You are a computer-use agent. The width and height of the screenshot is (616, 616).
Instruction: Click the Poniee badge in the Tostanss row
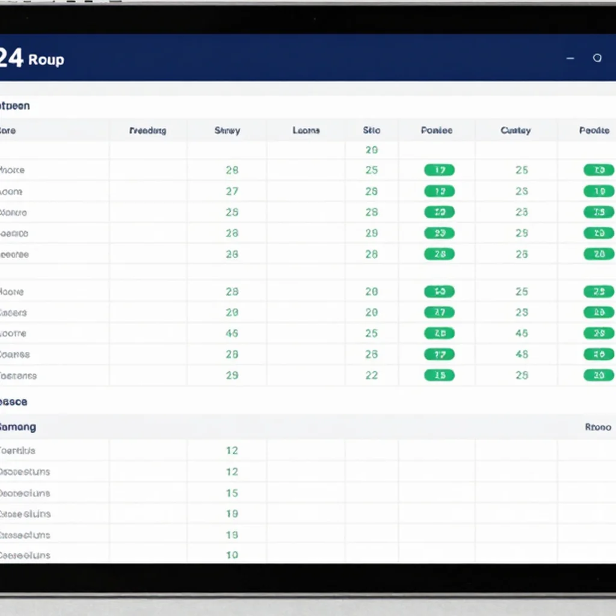coord(439,375)
